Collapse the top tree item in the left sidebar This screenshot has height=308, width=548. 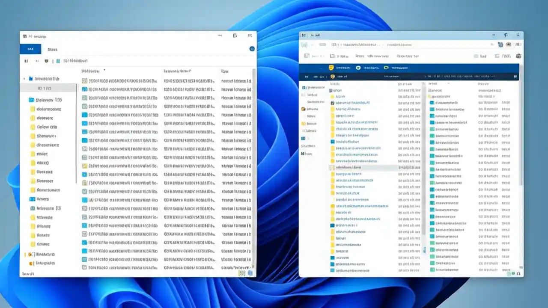pyautogui.click(x=24, y=79)
